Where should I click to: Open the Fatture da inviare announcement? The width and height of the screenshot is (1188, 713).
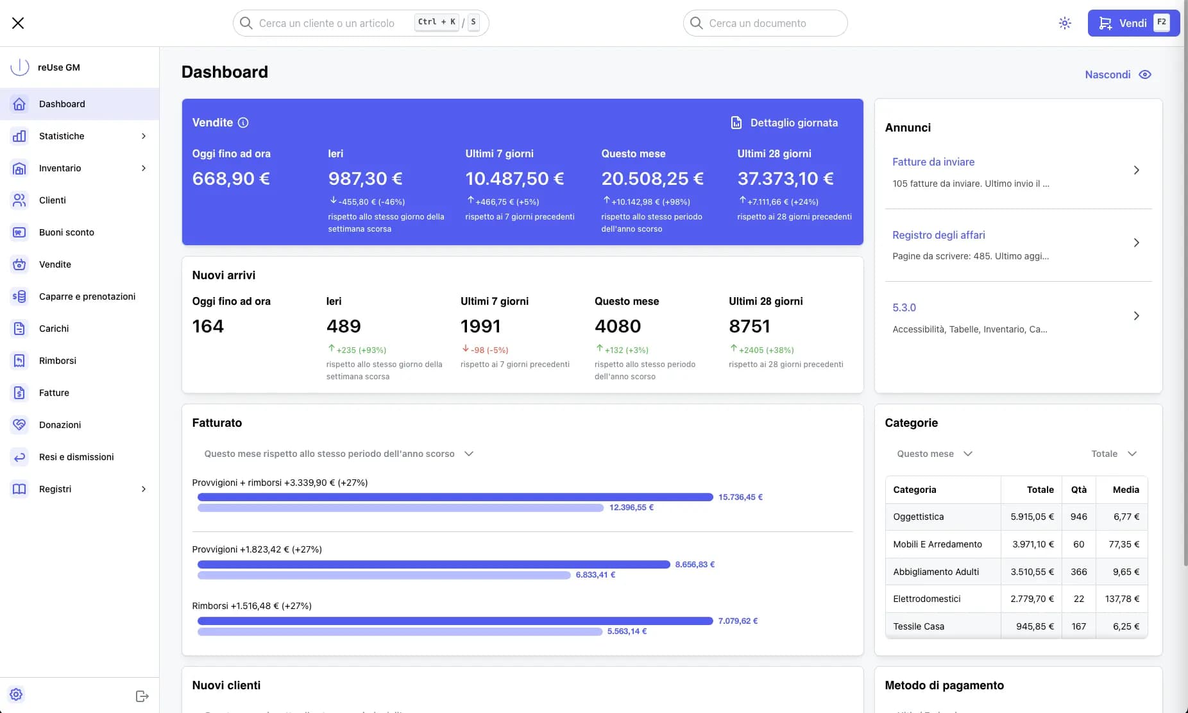point(933,162)
